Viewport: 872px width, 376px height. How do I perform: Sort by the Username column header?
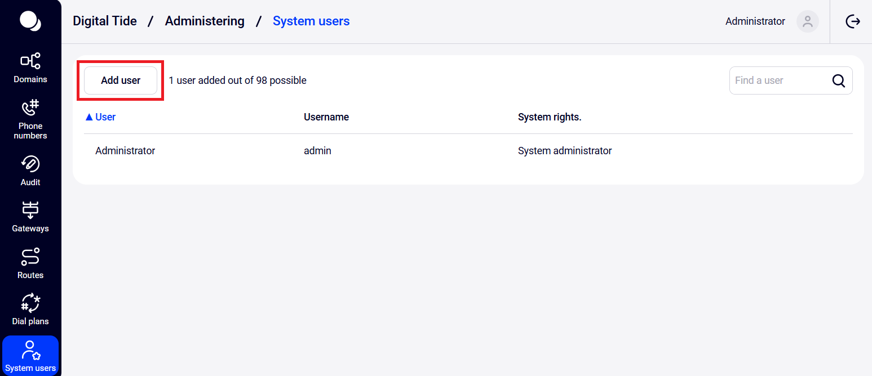326,117
